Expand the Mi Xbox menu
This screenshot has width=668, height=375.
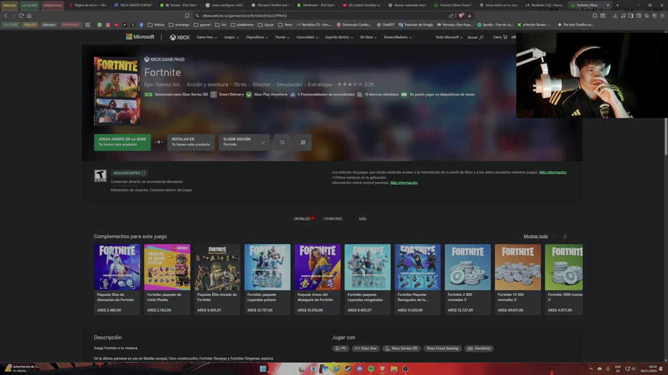click(368, 37)
